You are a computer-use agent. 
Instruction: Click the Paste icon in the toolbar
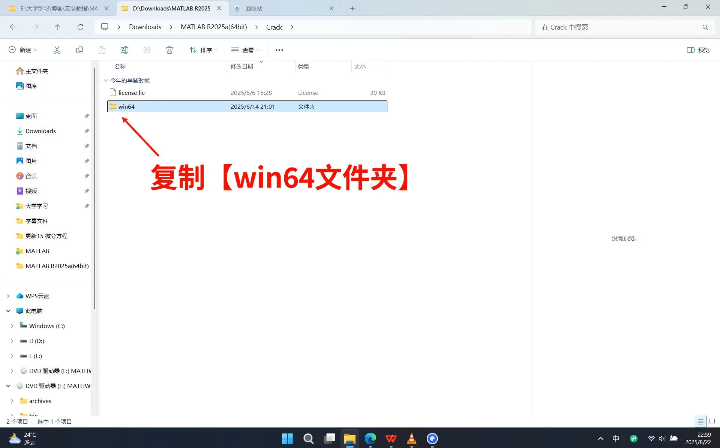click(x=102, y=49)
